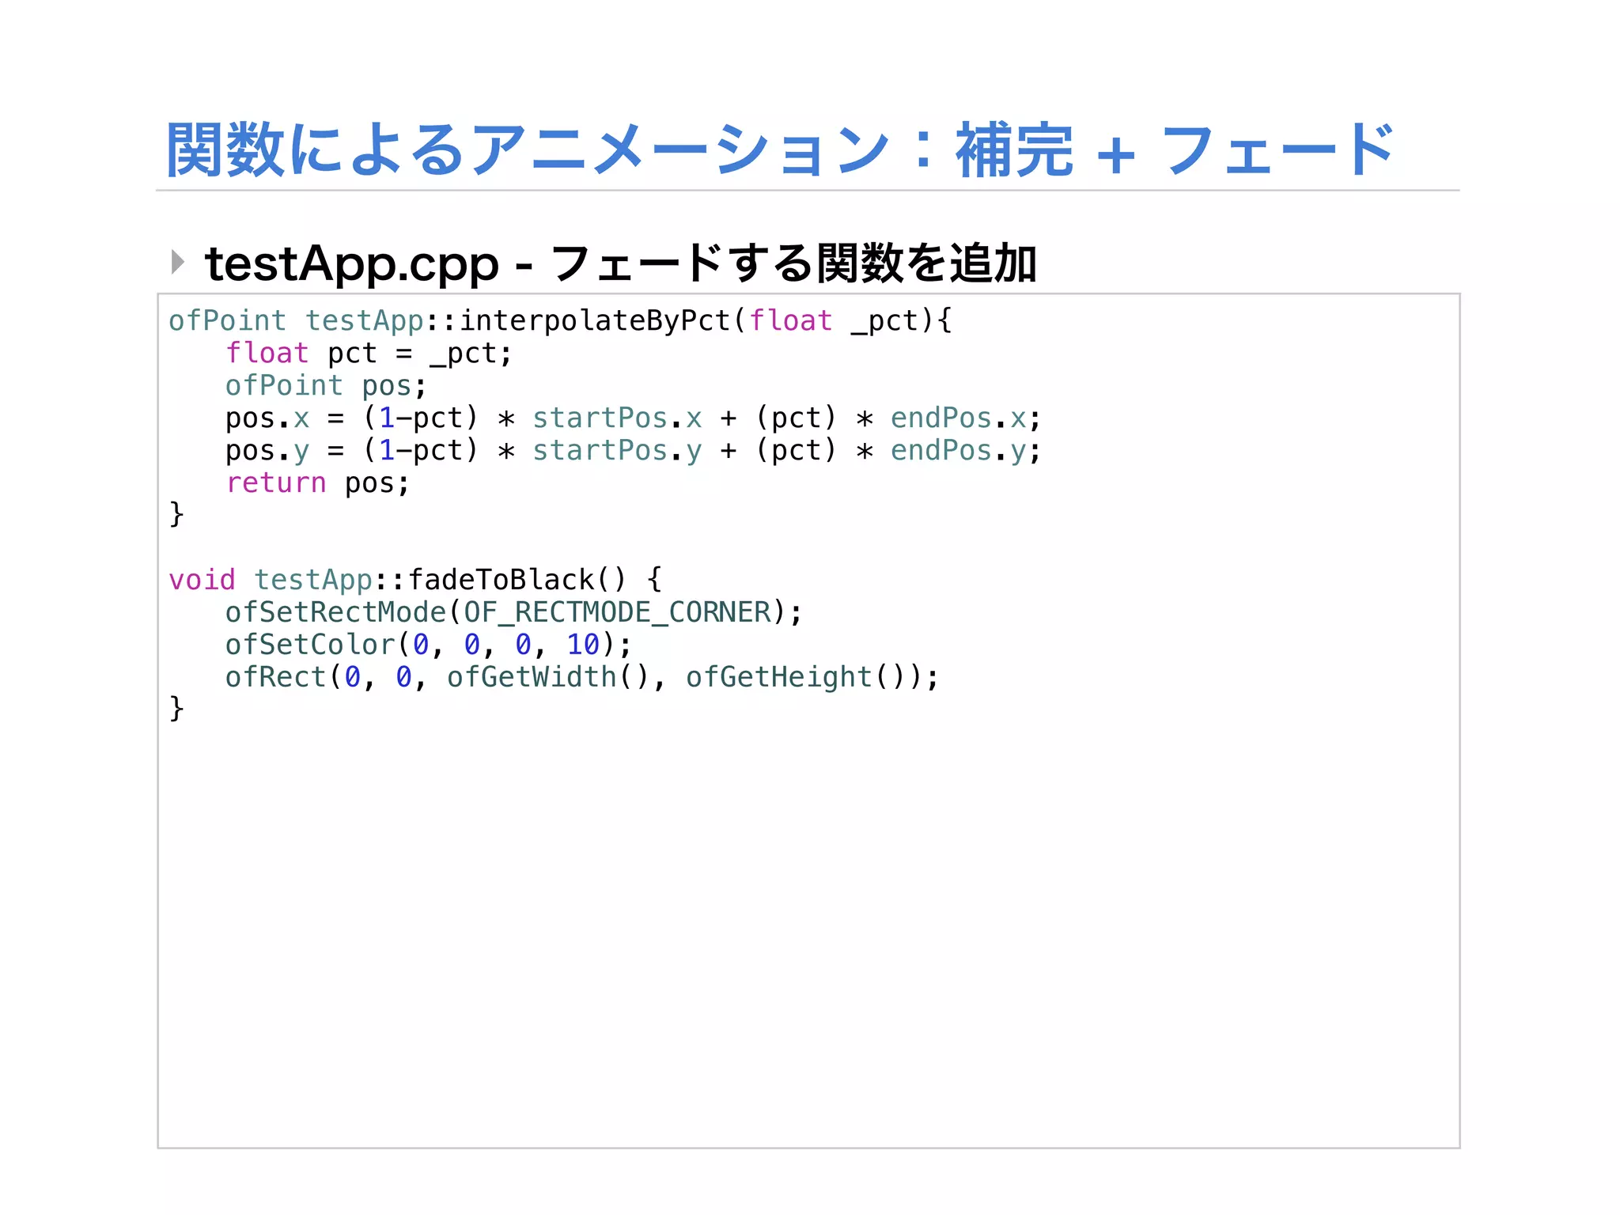1620x1215 pixels.
Task: Click the code line beginning 'pos.x = (1-pct)'
Action: point(634,418)
